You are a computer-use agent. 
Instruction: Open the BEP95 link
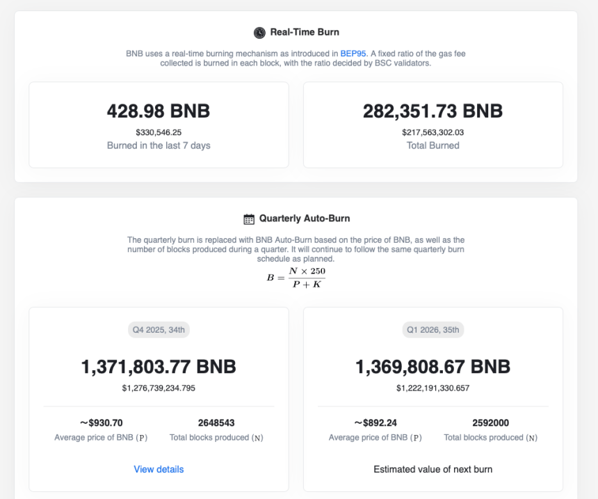click(x=352, y=53)
